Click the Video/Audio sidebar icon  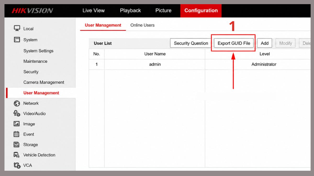(x=17, y=113)
